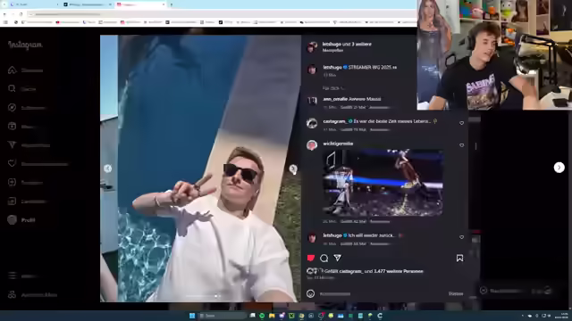
Task: Switch to the second browser tab
Action: pyautogui.click(x=88, y=4)
